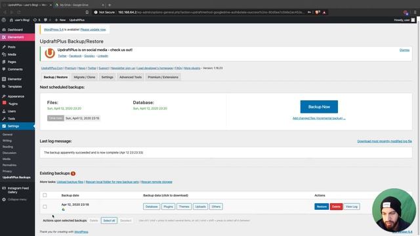
Task: Open new browser tab with plus icon
Action: [x=110, y=5]
